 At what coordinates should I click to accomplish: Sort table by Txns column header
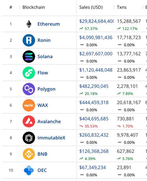pyautogui.click(x=122, y=7)
